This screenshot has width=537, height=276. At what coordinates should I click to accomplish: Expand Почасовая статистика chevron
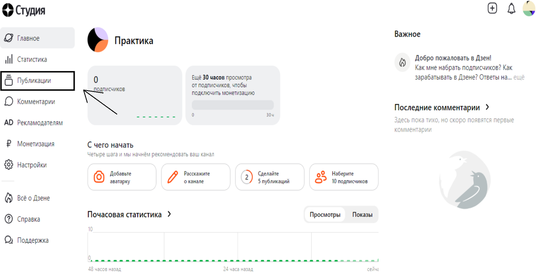[169, 214]
